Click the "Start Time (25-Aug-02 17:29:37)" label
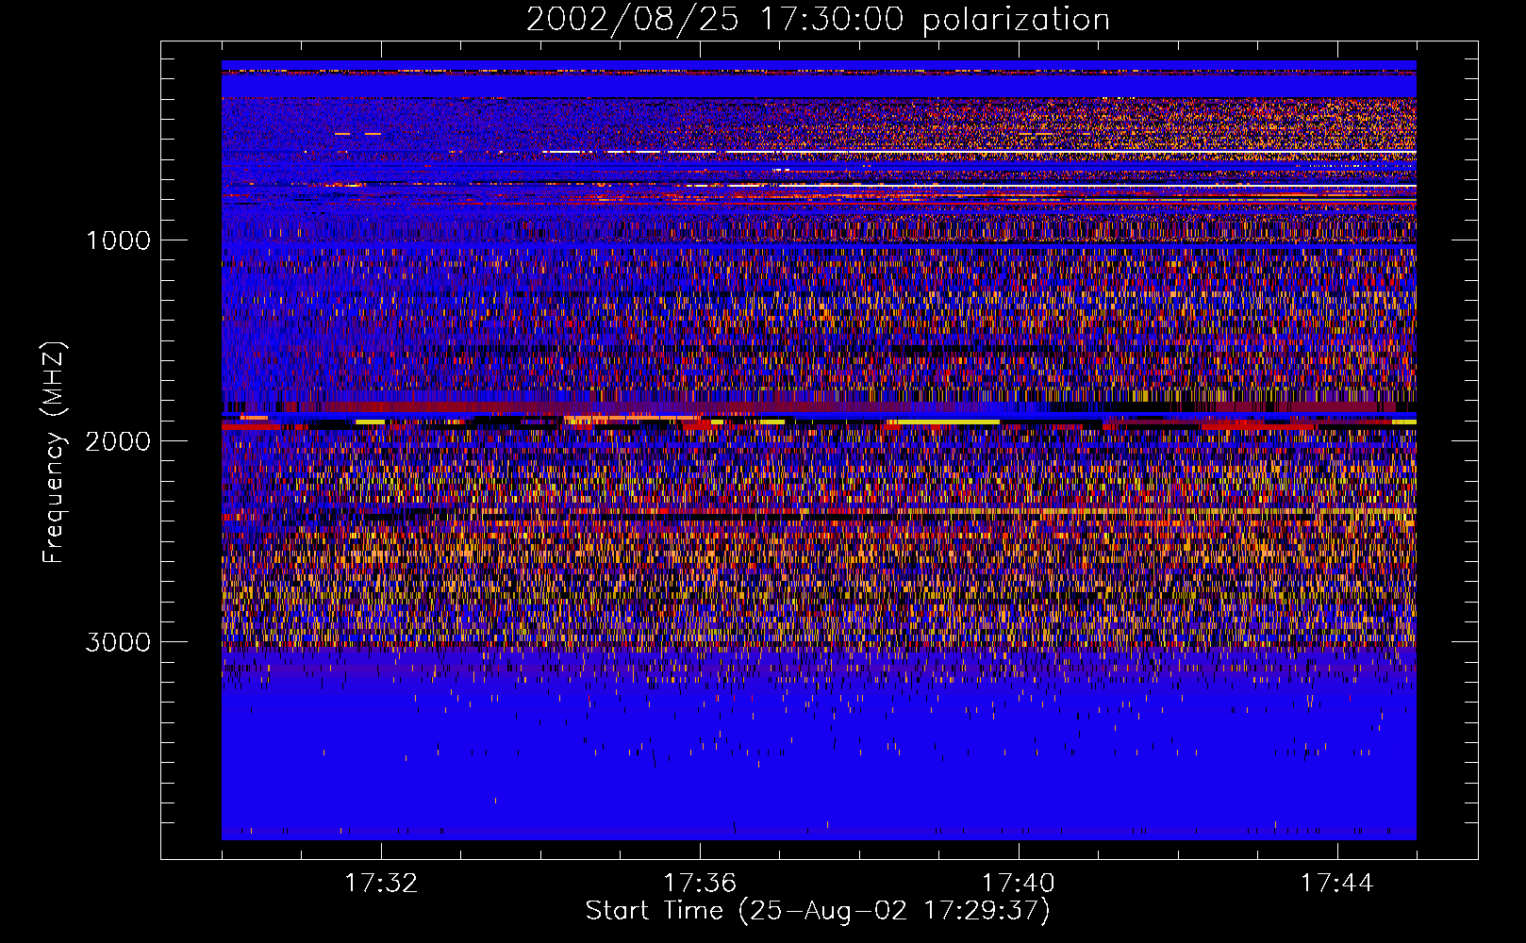Viewport: 1526px width, 943px height. point(818,911)
